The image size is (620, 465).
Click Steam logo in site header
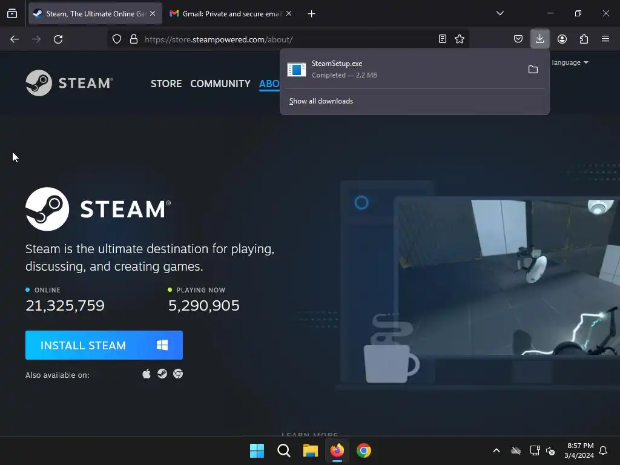[70, 83]
